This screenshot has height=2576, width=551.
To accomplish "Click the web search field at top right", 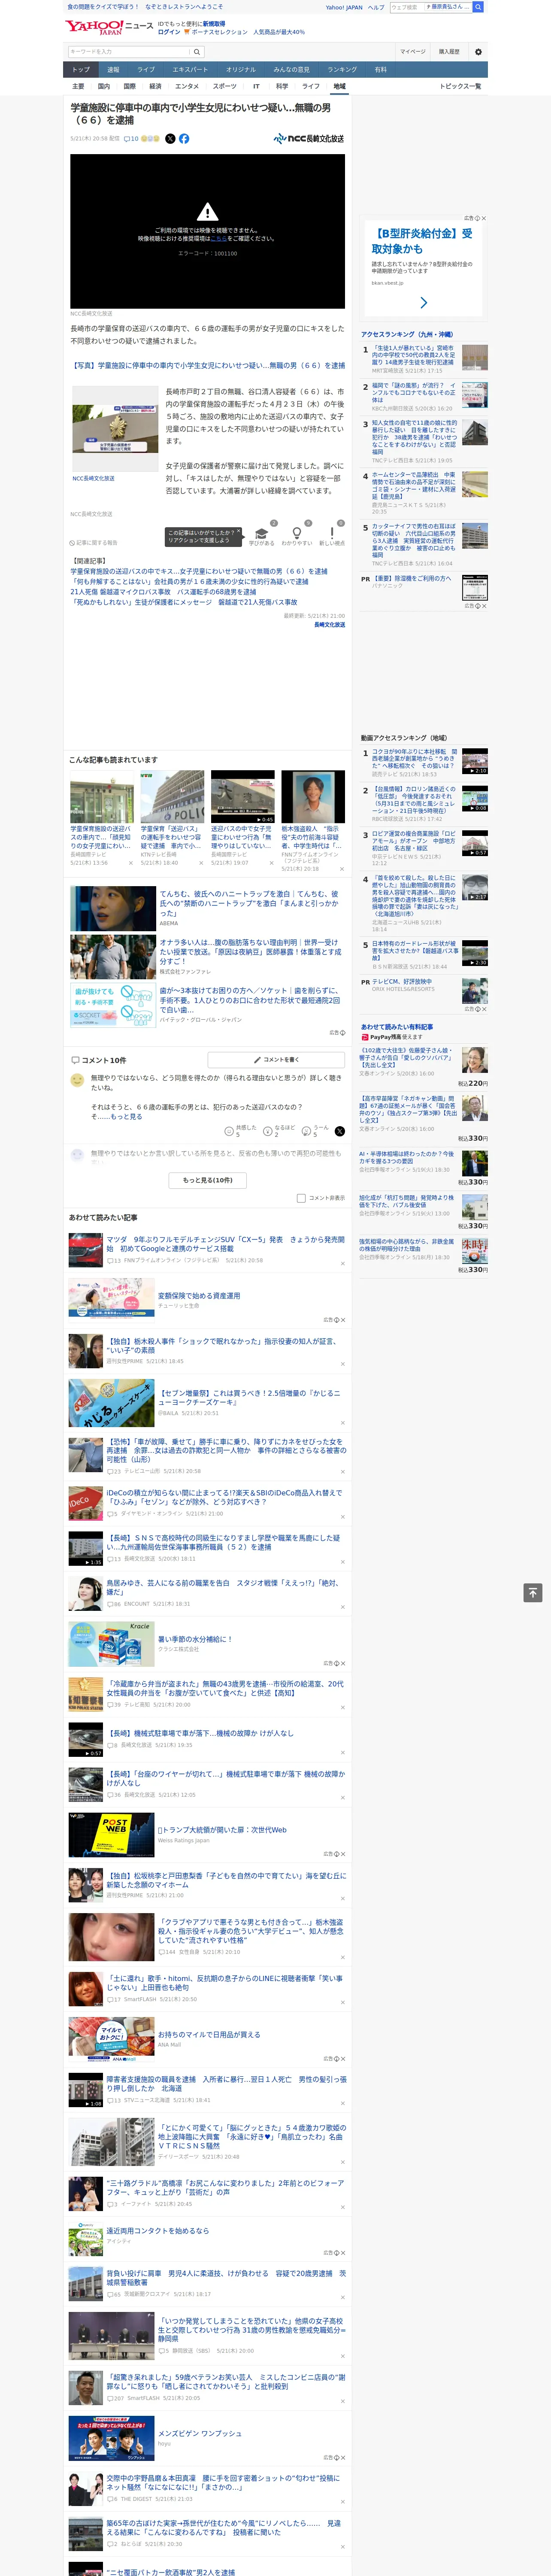I will [406, 7].
